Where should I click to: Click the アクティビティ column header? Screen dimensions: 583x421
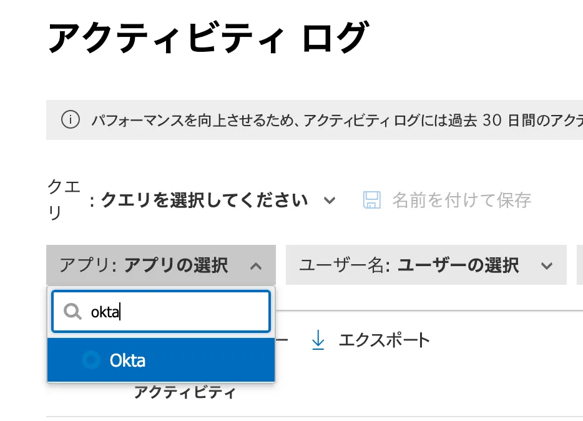185,392
